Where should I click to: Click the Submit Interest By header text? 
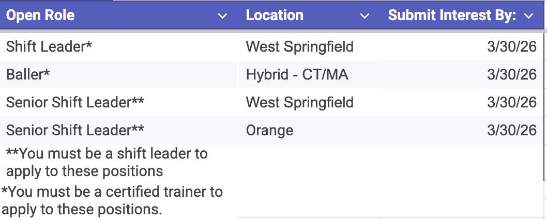pos(452,15)
